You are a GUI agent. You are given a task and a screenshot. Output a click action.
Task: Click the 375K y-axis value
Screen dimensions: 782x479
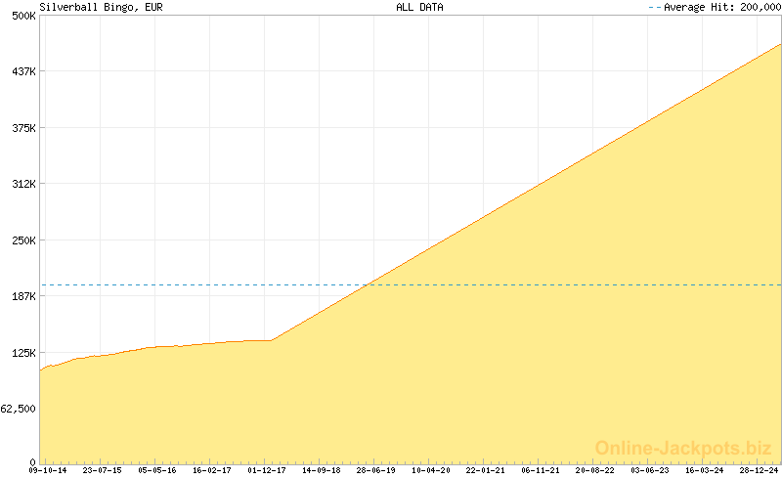tap(23, 128)
